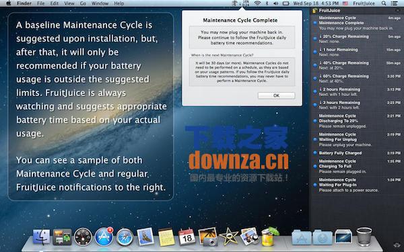Open the 2 hours Remaining notification
The height and width of the screenshot is (252, 404).
(x=357, y=92)
